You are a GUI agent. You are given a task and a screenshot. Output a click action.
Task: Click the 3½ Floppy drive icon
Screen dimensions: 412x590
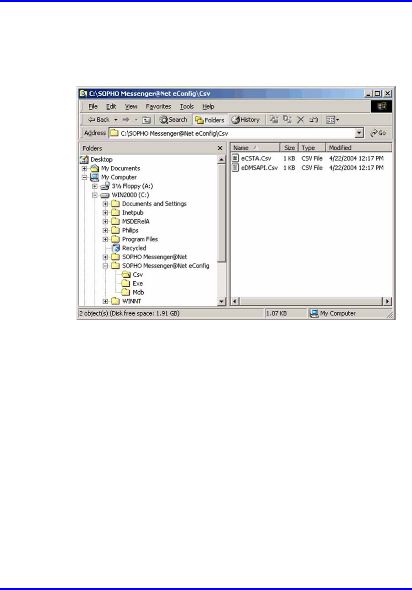coord(105,186)
